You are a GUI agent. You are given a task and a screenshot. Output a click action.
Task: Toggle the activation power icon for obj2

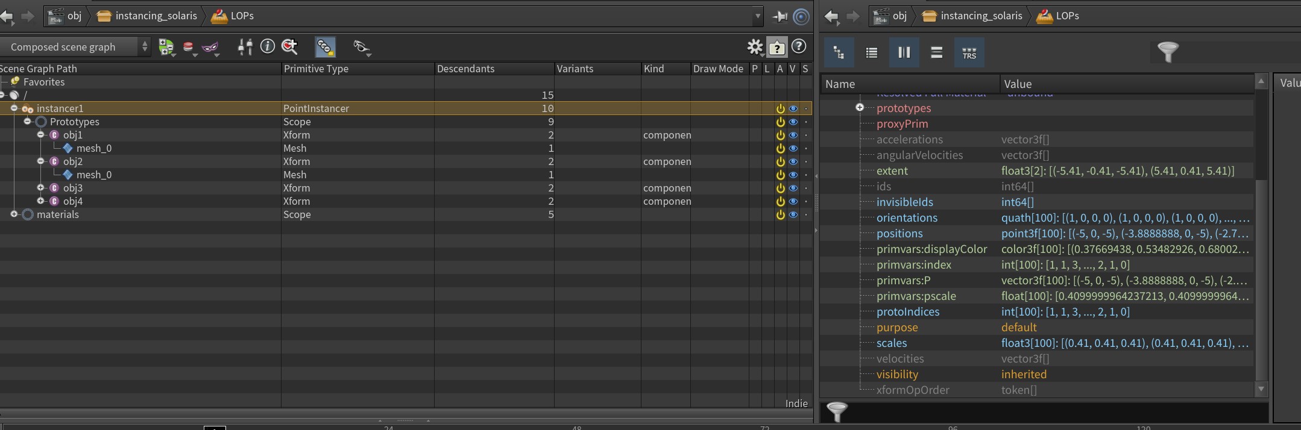tap(780, 161)
